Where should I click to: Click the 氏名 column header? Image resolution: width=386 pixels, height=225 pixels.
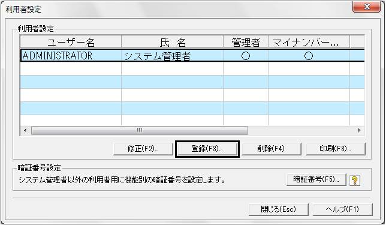coord(173,42)
